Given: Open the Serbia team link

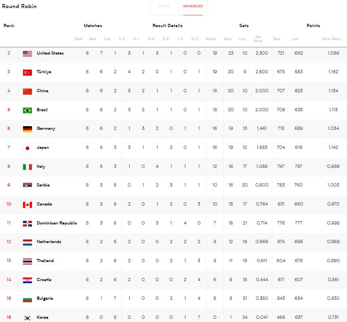Looking at the screenshot, I should pyautogui.click(x=43, y=185).
